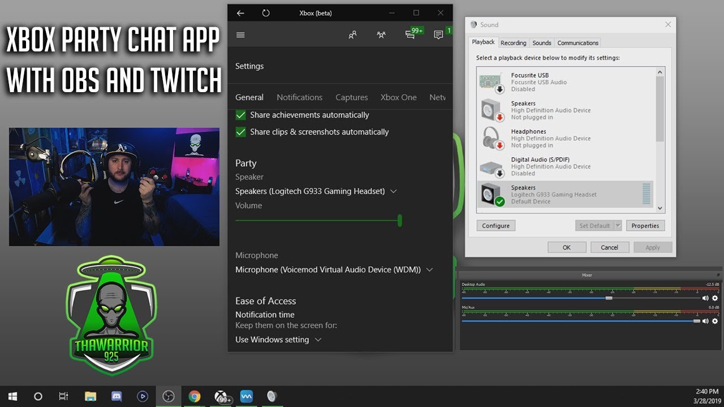724x407 pixels.
Task: Expand the Microphone device dropdown
Action: click(x=334, y=270)
